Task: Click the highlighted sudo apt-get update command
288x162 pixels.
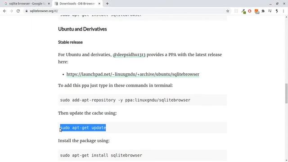Action: click(x=83, y=128)
